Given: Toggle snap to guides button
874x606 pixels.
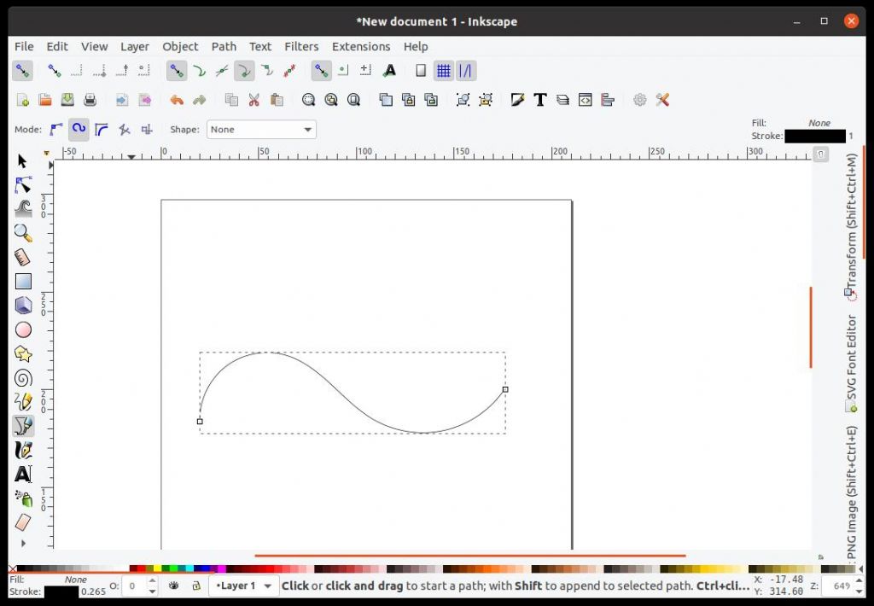Looking at the screenshot, I should click(465, 71).
